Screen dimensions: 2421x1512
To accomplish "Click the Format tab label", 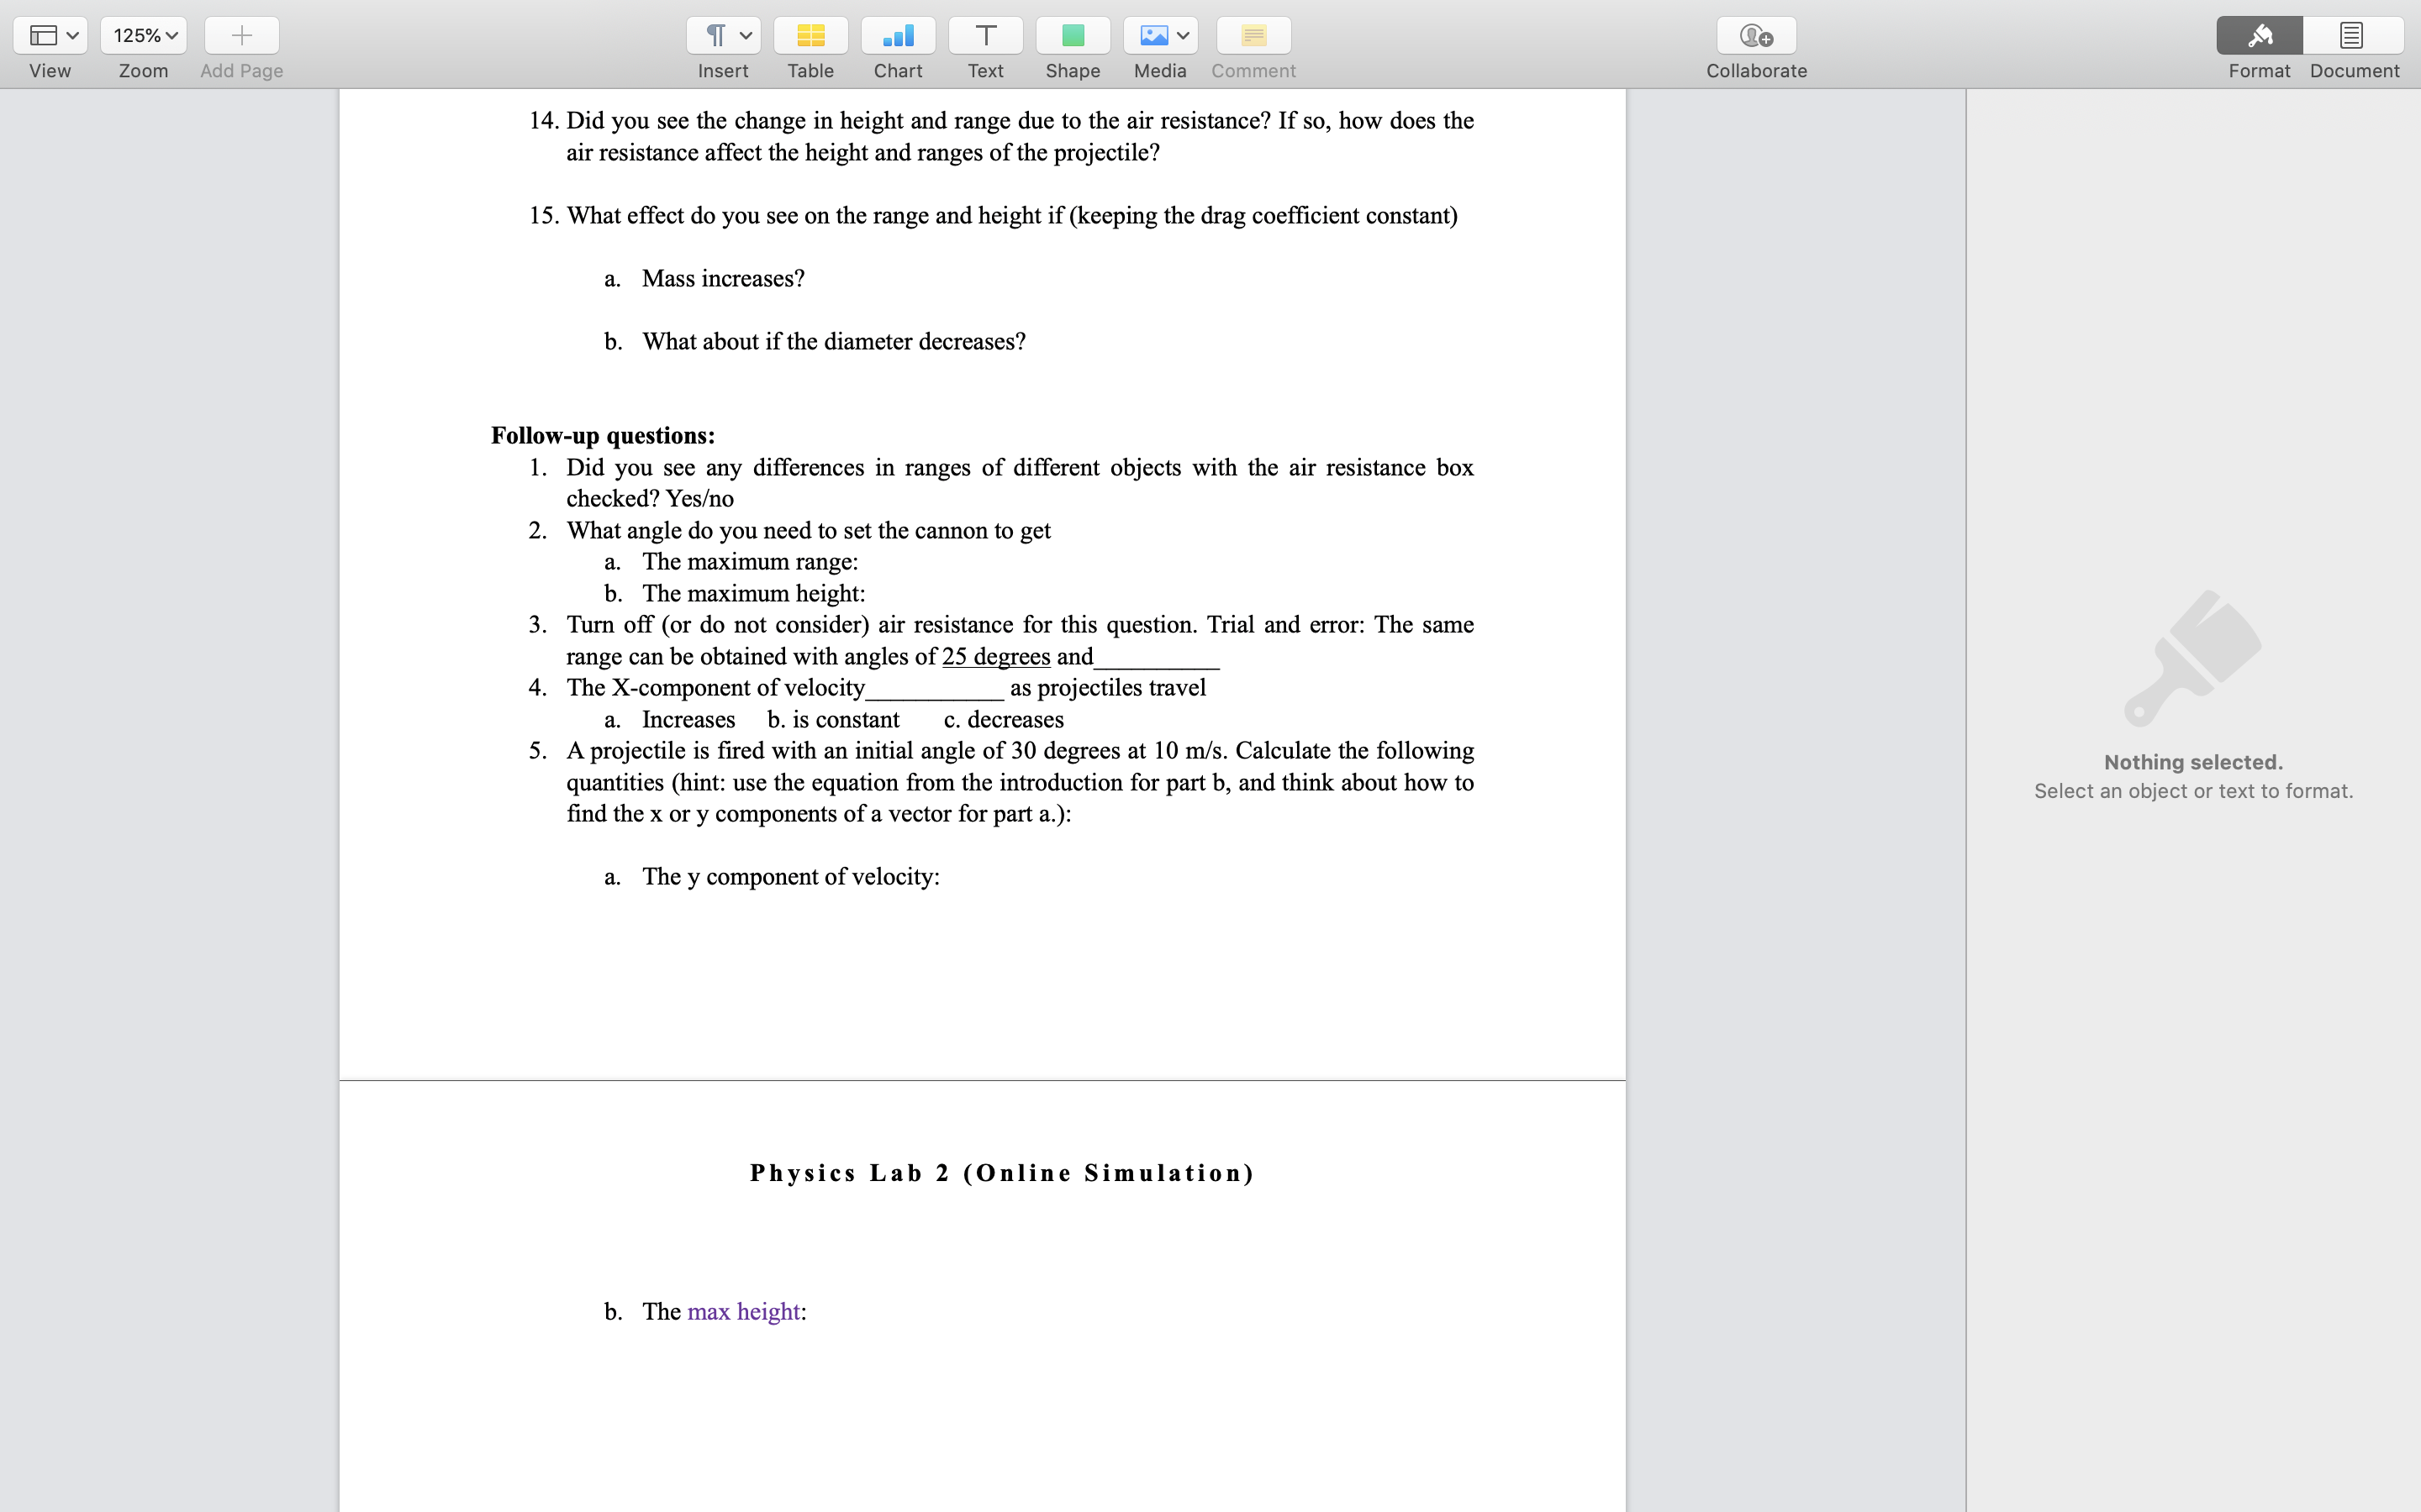I will (x=2259, y=70).
